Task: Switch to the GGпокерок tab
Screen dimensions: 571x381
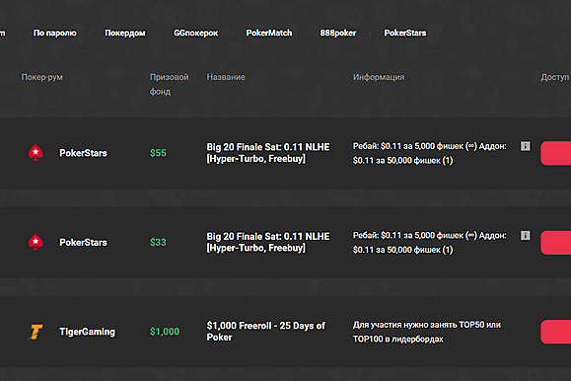Action: point(196,34)
